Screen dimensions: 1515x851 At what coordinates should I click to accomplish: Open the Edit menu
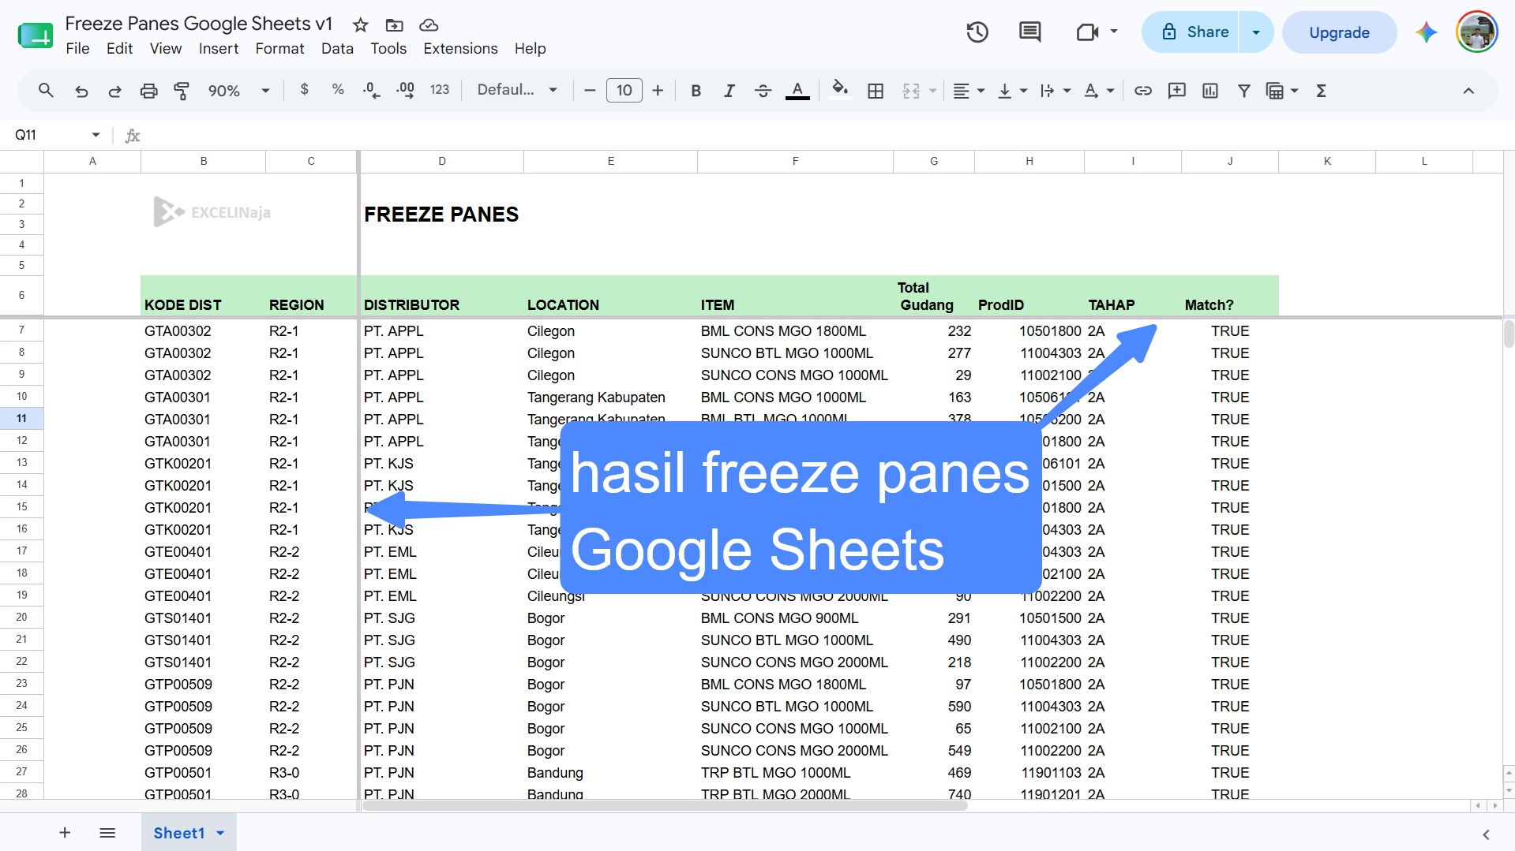tap(119, 48)
